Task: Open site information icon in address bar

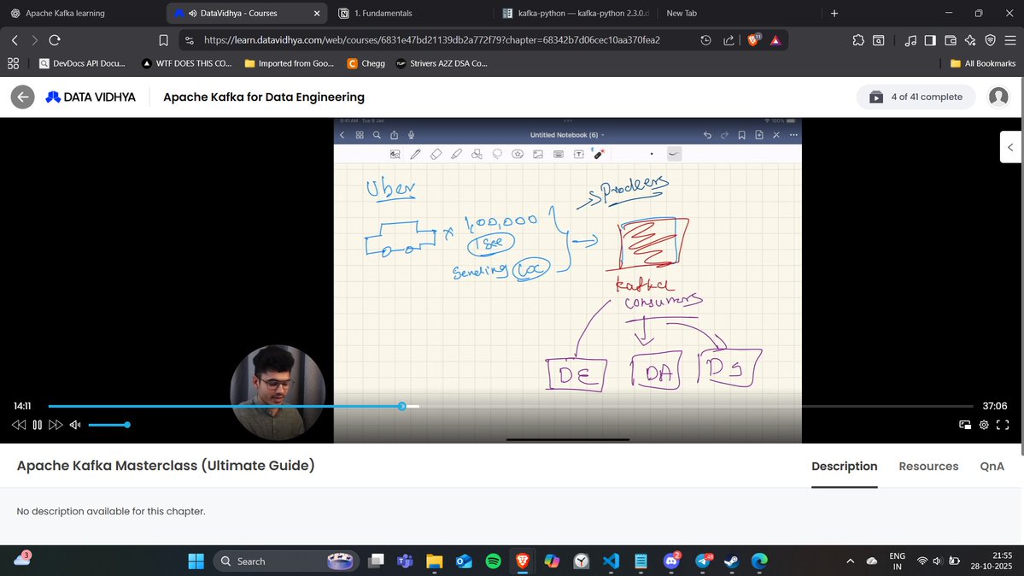Action: [x=190, y=40]
